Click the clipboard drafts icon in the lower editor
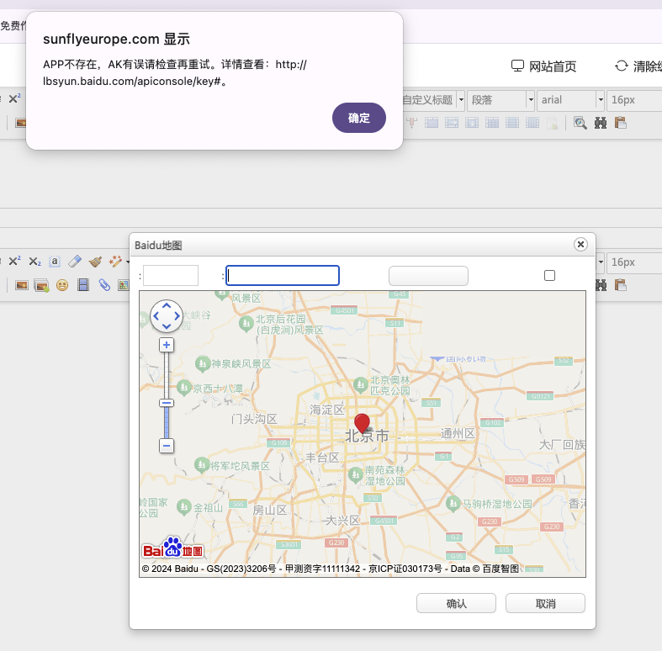Screen dimensions: 662x651 coord(621,285)
